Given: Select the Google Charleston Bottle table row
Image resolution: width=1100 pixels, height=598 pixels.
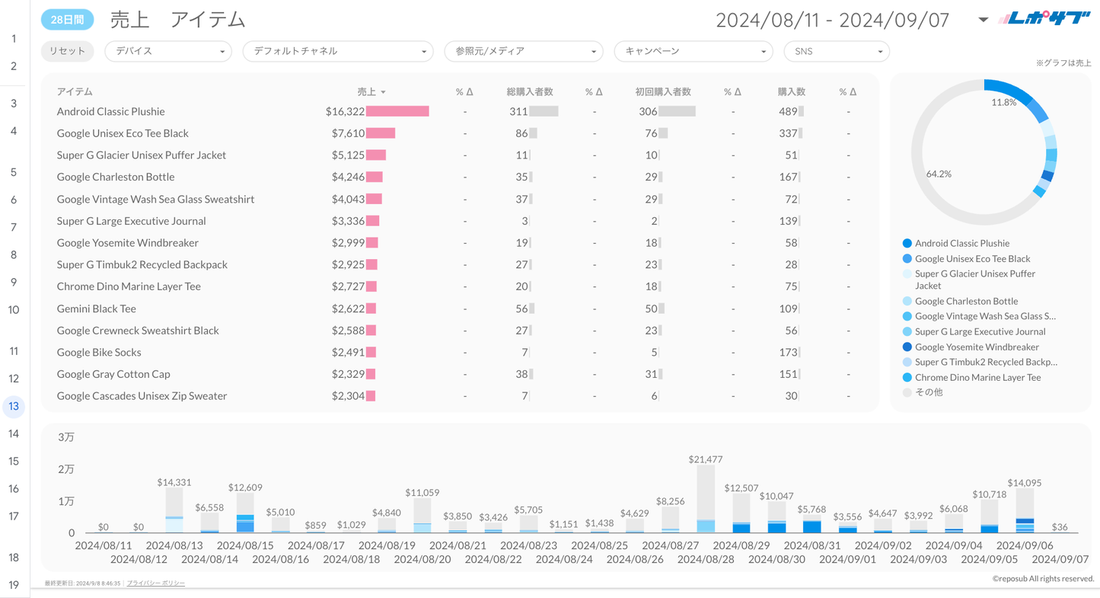Looking at the screenshot, I should [x=116, y=177].
